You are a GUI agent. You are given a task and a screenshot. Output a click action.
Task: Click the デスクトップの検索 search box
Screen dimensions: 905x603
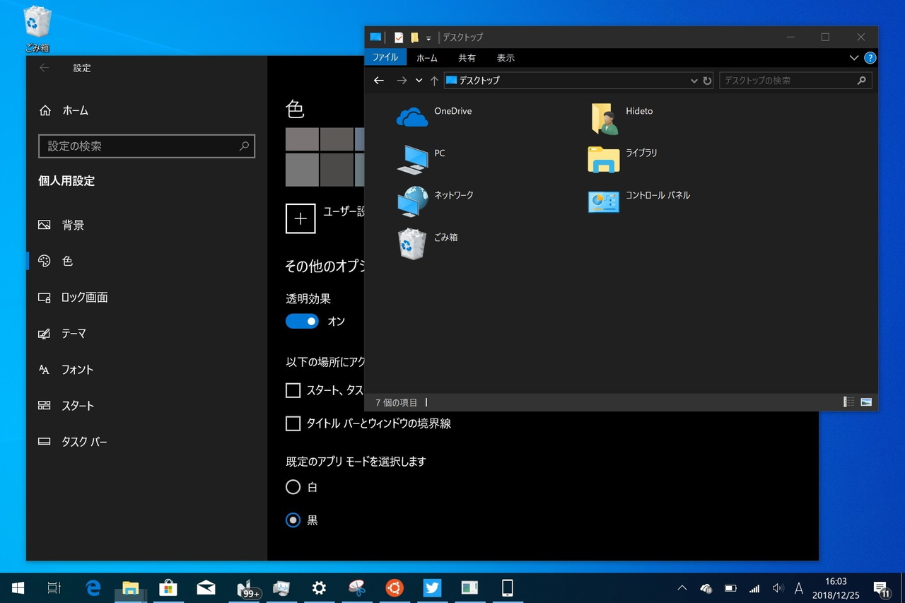tap(795, 81)
